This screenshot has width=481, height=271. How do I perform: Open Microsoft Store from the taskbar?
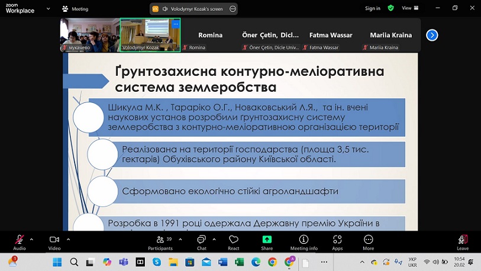[x=189, y=262]
